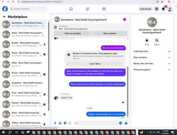Open the Windows Start menu
The image size is (177, 135).
[3, 132]
